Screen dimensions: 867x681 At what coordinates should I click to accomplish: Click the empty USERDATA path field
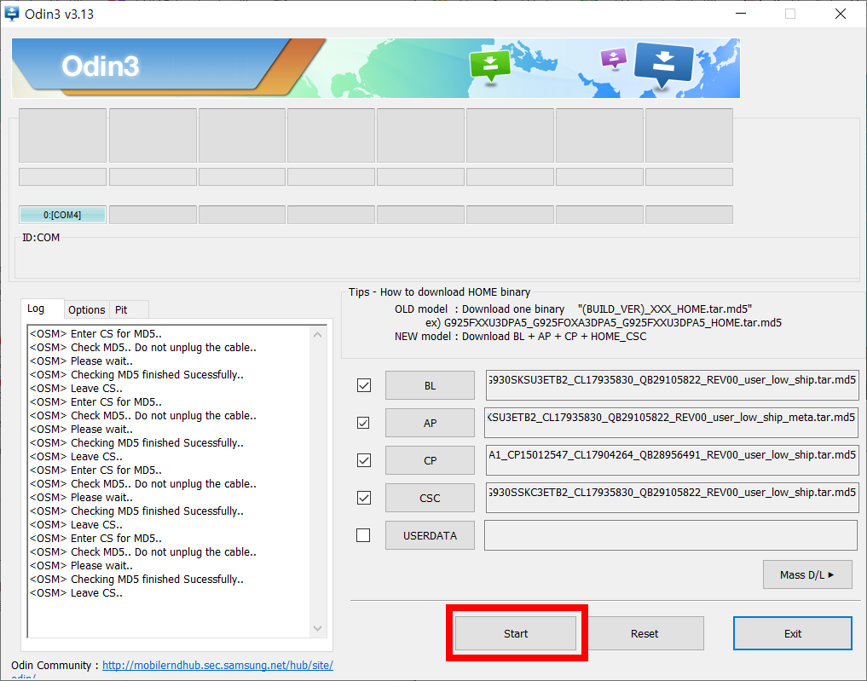point(671,535)
